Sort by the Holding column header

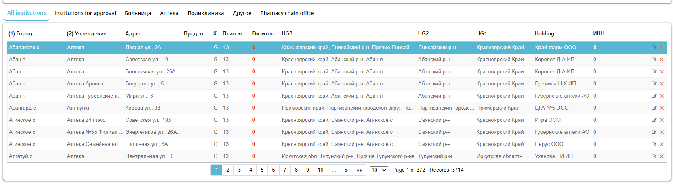tap(544, 34)
